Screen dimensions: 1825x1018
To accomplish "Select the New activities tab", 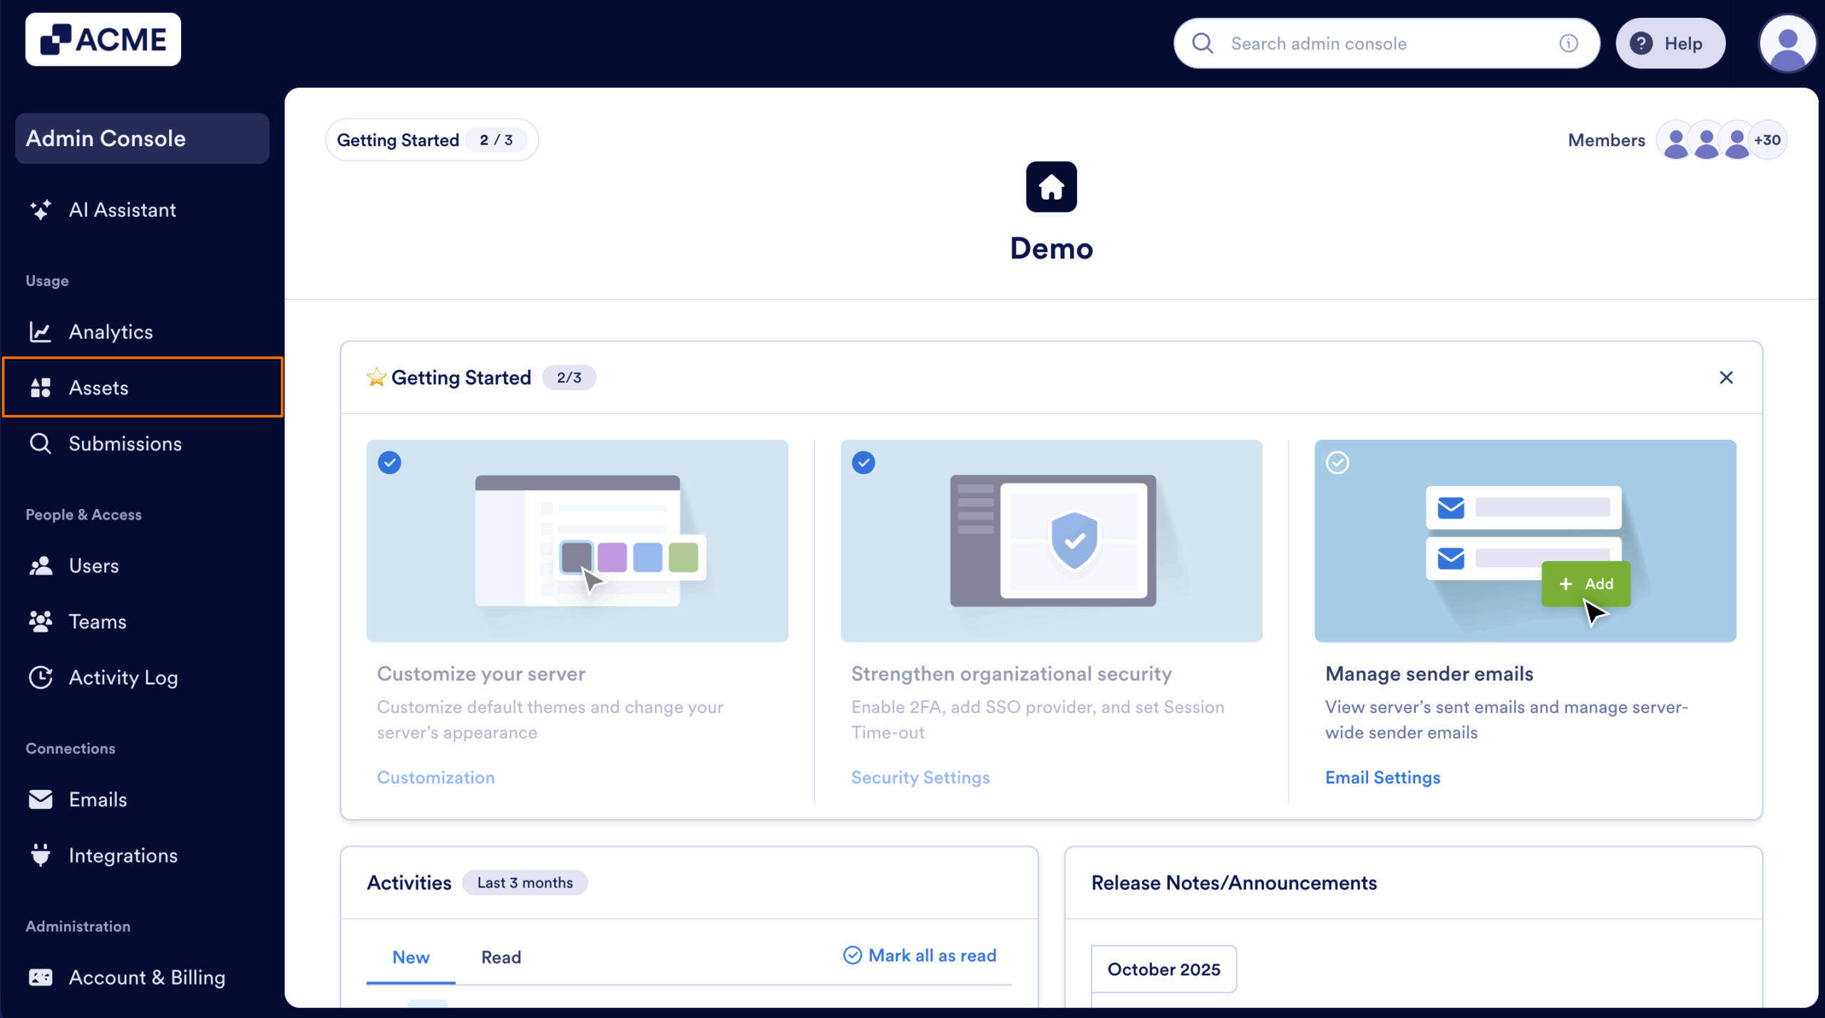I will point(411,957).
